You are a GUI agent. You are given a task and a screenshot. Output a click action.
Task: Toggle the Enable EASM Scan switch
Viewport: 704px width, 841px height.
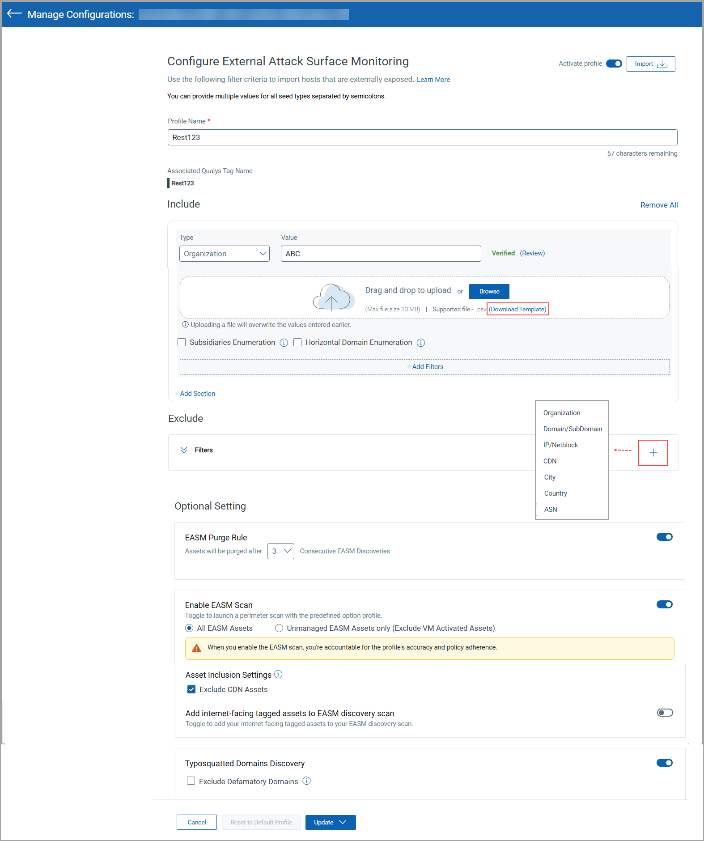[665, 604]
